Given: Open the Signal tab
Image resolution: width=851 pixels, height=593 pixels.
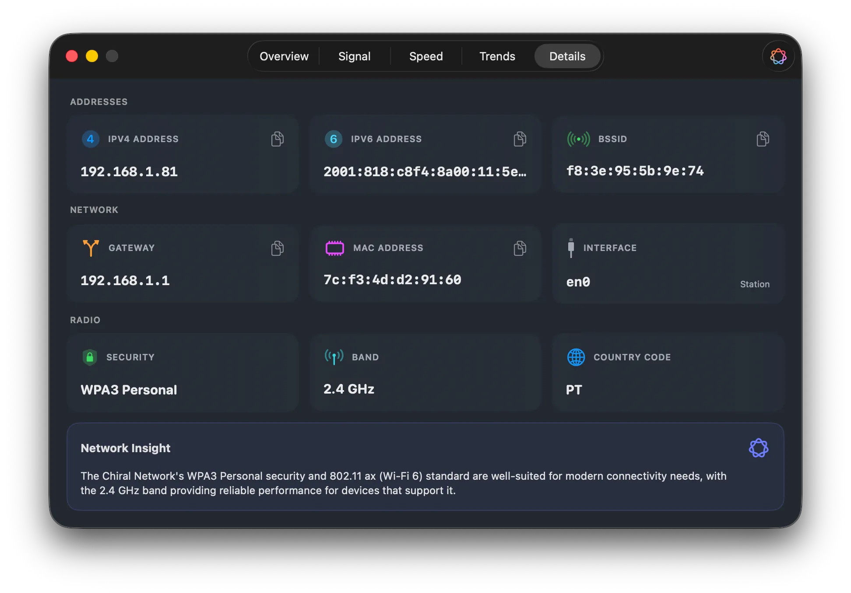Looking at the screenshot, I should click(355, 56).
